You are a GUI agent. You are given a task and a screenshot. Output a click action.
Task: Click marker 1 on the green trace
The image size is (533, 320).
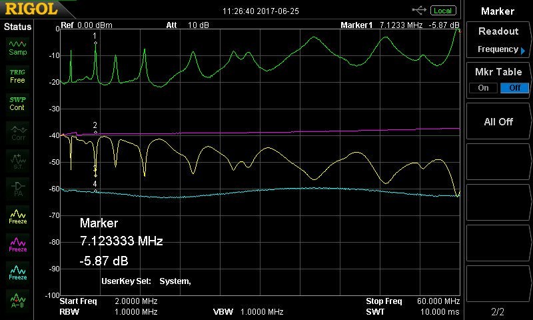pos(95,43)
